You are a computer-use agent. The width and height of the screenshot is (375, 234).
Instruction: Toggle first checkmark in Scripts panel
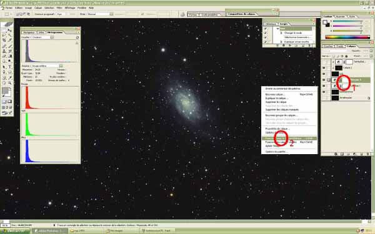click(265, 29)
